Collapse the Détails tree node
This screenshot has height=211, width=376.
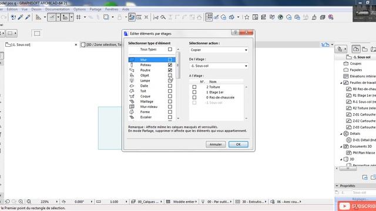(341, 134)
